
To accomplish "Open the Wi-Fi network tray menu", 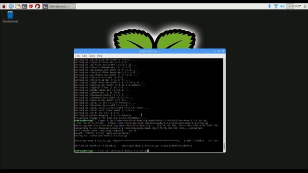I will [x=276, y=6].
